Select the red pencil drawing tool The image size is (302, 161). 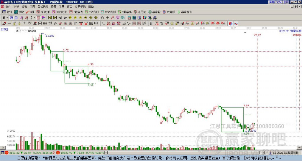point(4,24)
